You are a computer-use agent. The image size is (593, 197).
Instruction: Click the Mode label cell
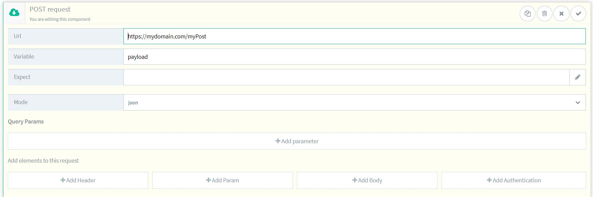[x=65, y=102]
